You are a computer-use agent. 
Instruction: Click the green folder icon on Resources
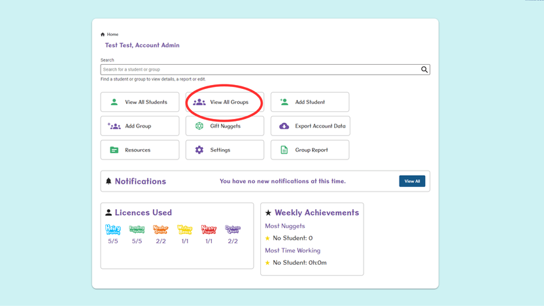click(x=114, y=150)
